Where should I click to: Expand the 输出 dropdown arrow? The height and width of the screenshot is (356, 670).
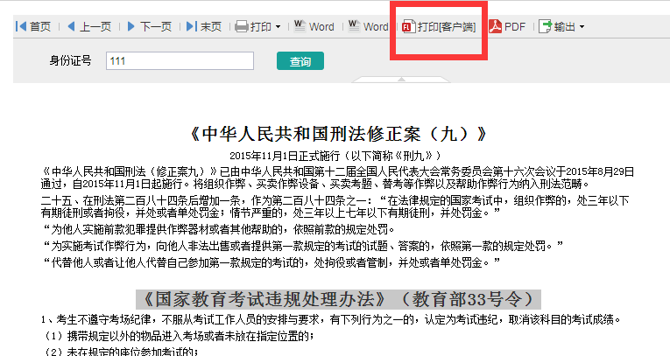tap(582, 28)
